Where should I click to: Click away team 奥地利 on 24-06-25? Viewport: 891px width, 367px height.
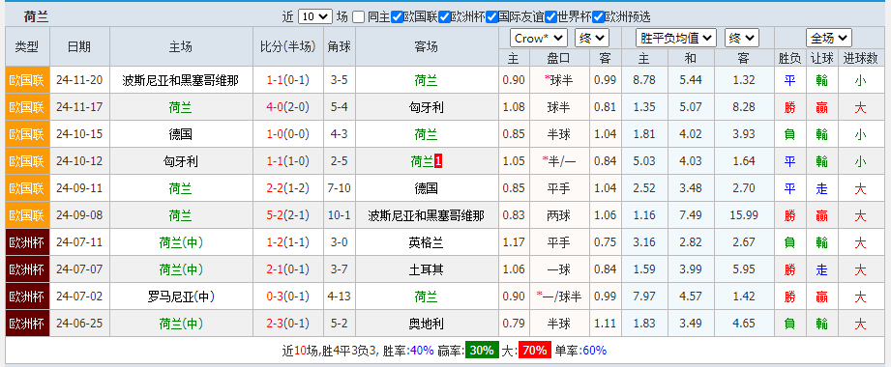click(x=427, y=324)
